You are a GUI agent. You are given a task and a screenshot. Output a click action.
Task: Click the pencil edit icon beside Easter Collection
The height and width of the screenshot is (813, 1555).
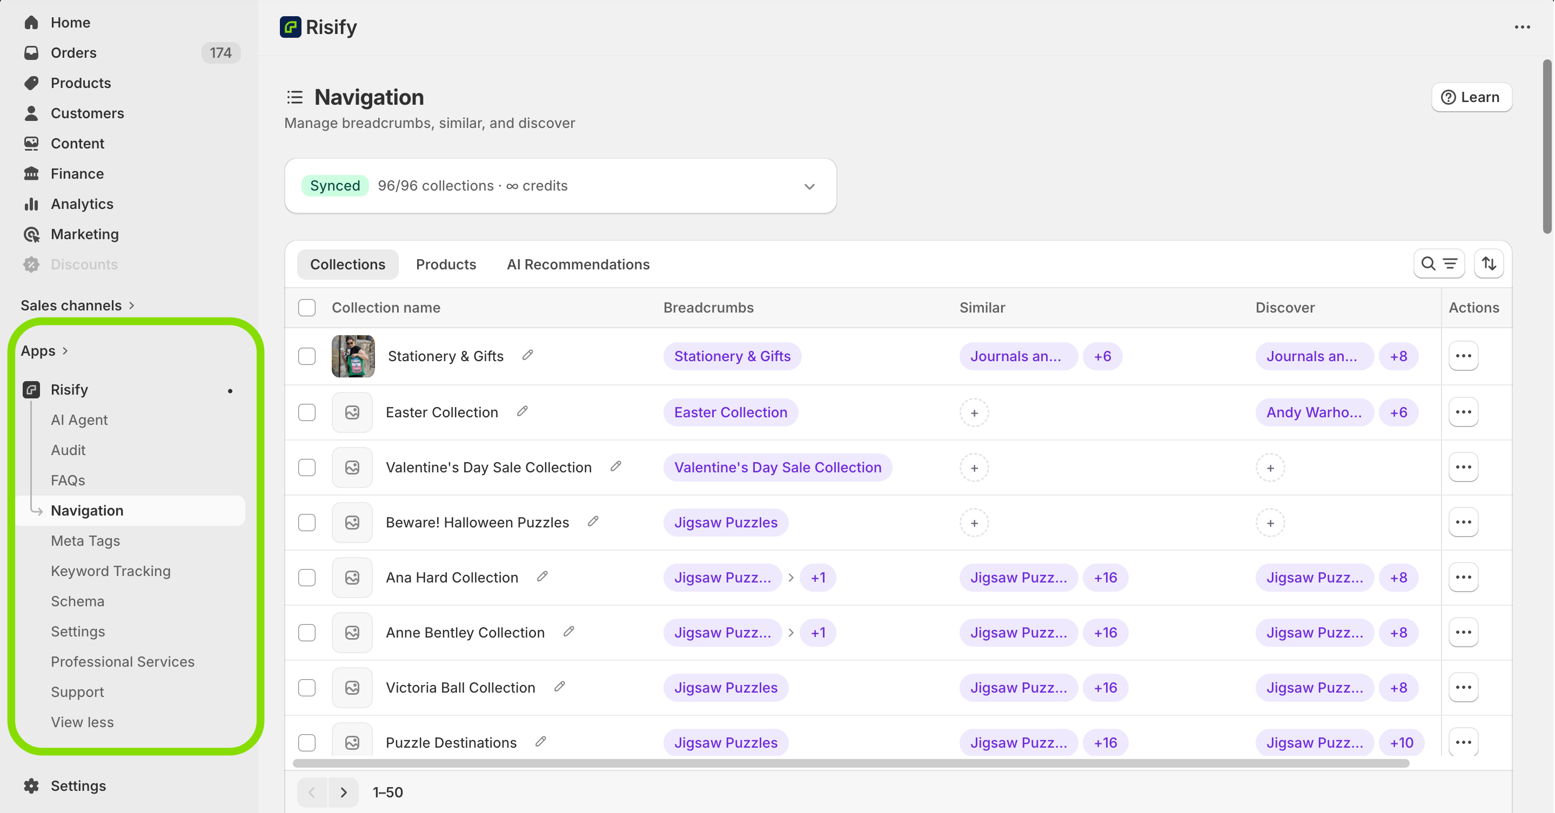click(522, 411)
